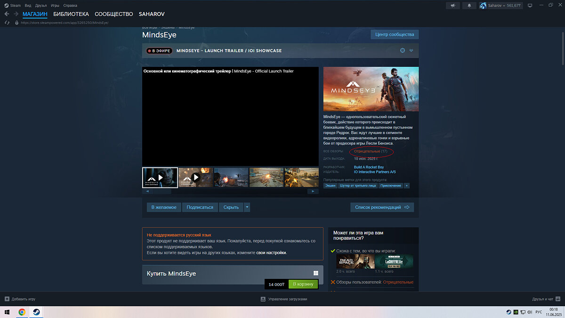This screenshot has height=318, width=565.
Task: Click the В желаемое wishlist button
Action: pyautogui.click(x=164, y=207)
